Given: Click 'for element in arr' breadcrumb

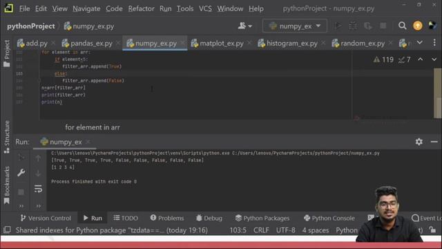Looking at the screenshot, I should pyautogui.click(x=93, y=127).
